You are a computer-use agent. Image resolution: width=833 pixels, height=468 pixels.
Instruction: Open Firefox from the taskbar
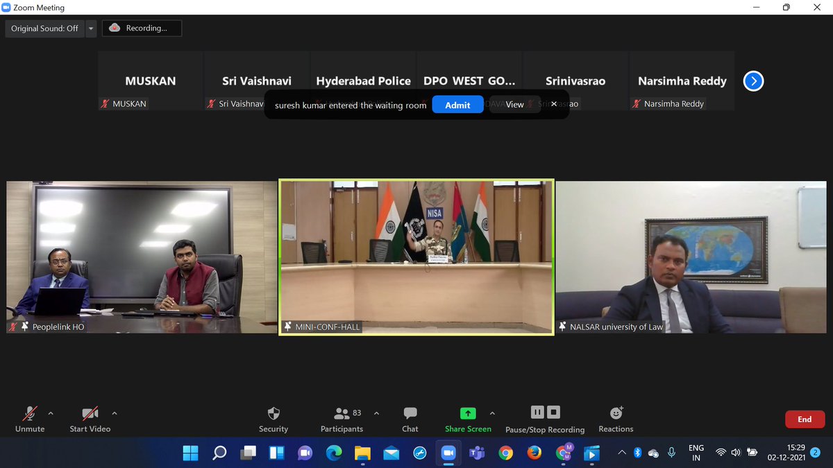click(534, 453)
